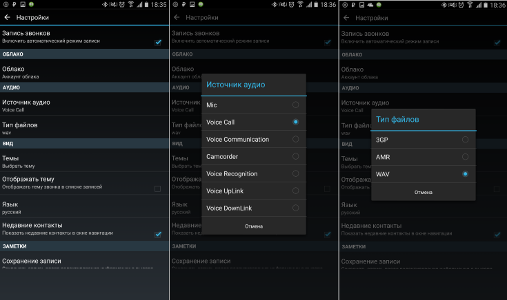Select the Mic radio button

295,105
